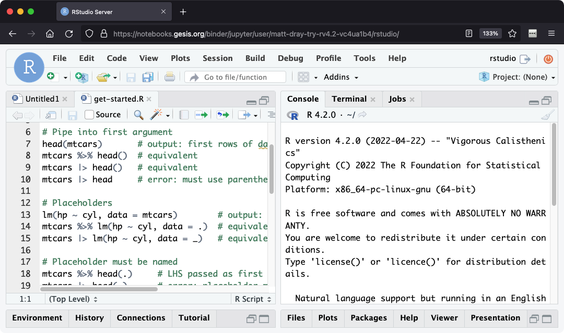Toggle the document outline panel

coord(271,114)
